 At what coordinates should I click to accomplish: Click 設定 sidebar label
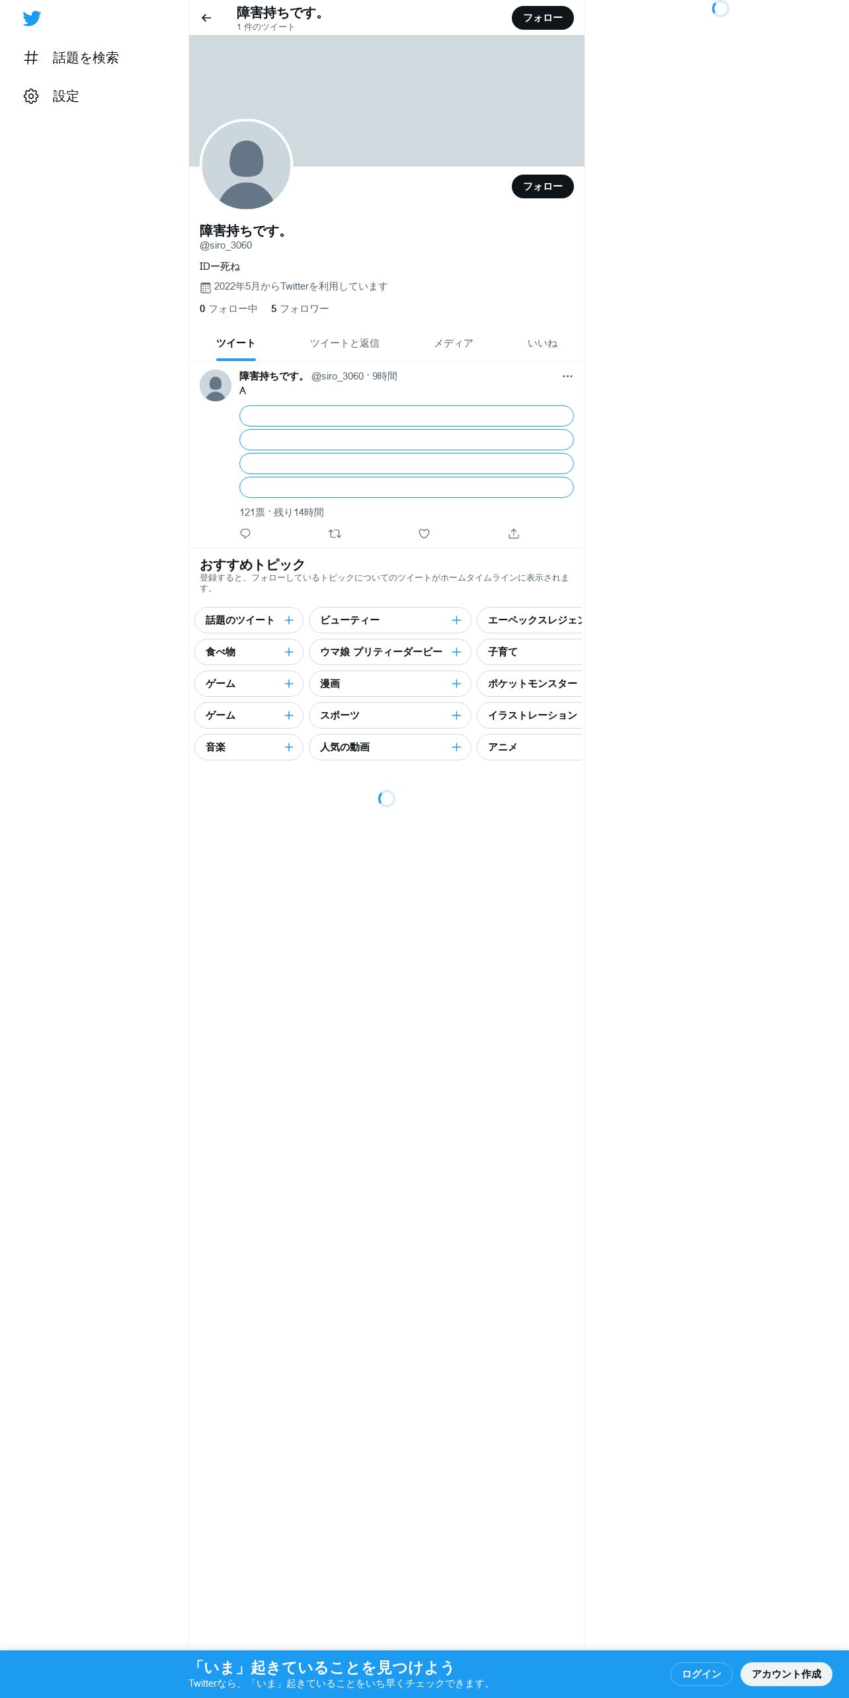[66, 96]
